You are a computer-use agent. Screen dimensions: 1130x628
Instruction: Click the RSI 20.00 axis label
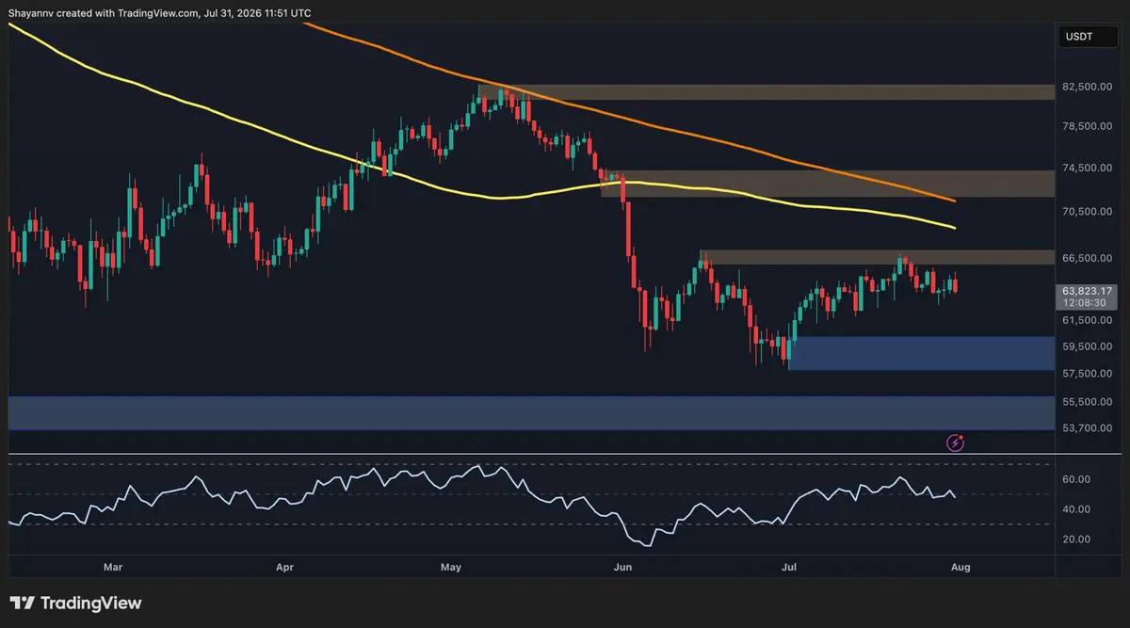[x=1077, y=539]
